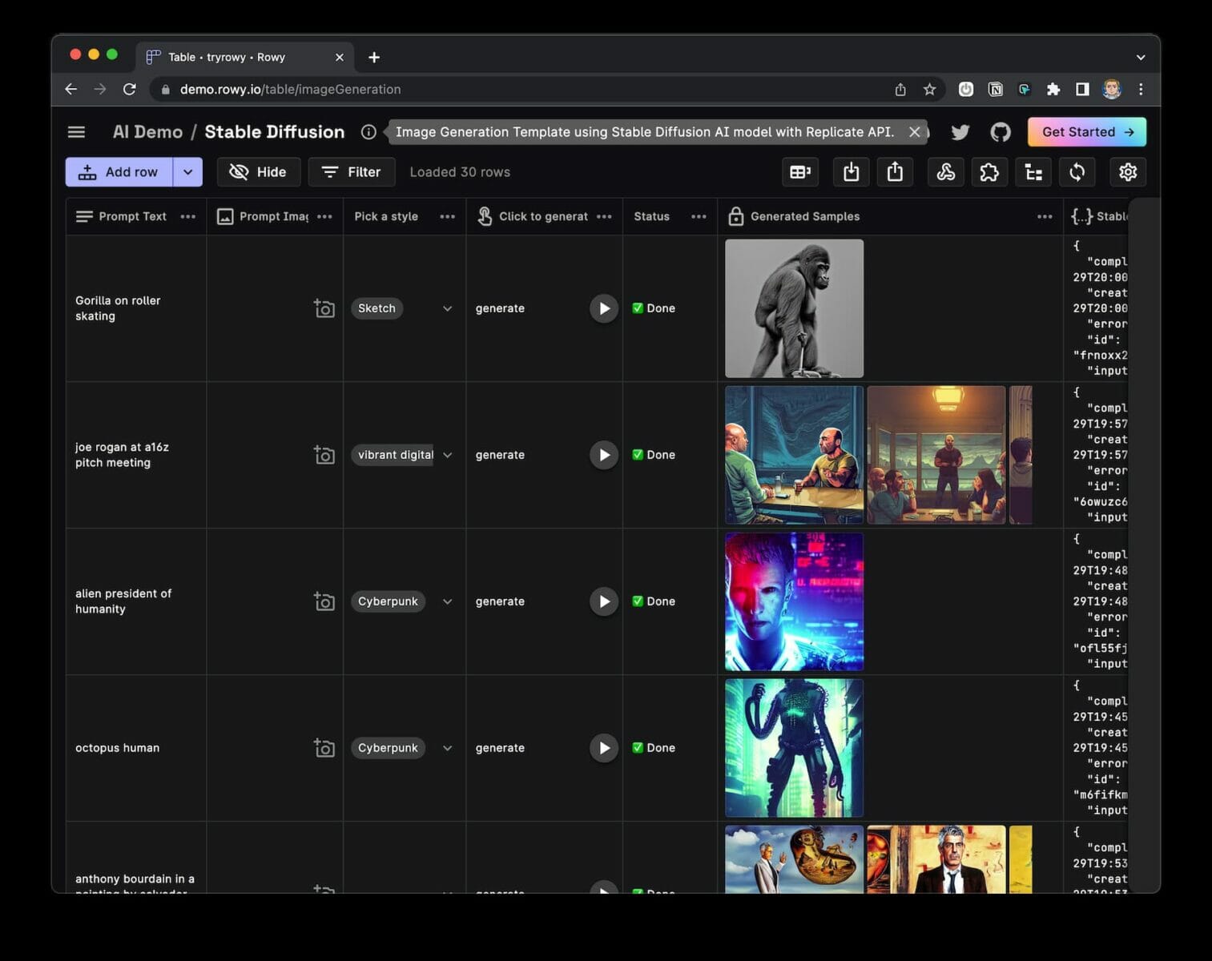Open first joe rogan generated image
Screen dimensions: 1212x961
point(794,455)
